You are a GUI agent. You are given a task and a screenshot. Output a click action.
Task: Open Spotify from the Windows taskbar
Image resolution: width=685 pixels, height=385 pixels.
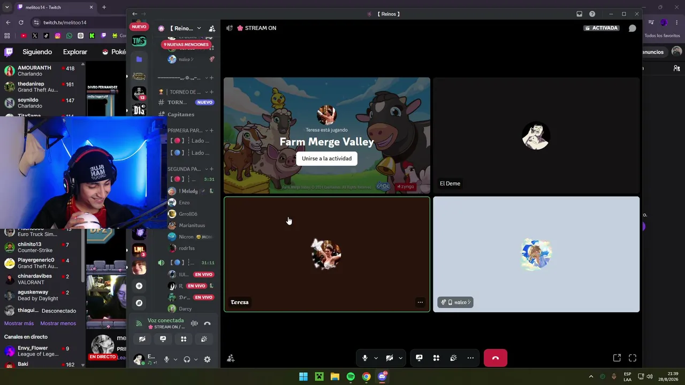coord(351,376)
